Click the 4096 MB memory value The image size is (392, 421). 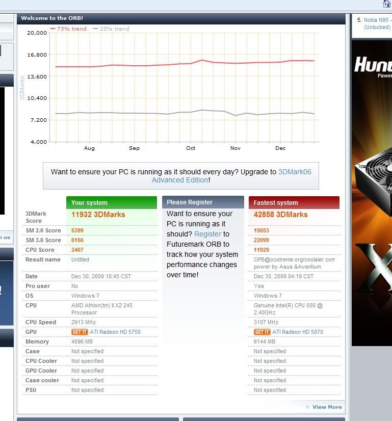82,342
